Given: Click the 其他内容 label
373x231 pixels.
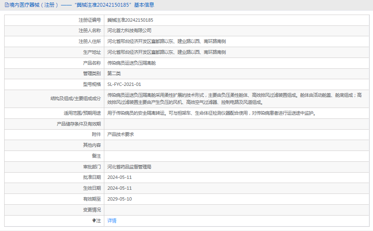Looking at the screenshot, I should [92, 145].
